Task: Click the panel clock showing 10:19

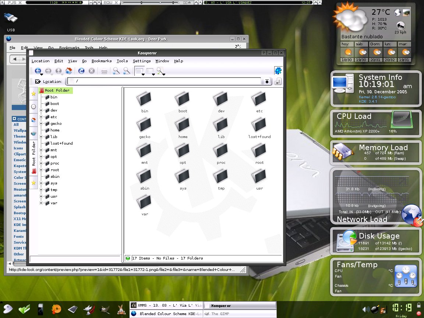Action: [402, 308]
